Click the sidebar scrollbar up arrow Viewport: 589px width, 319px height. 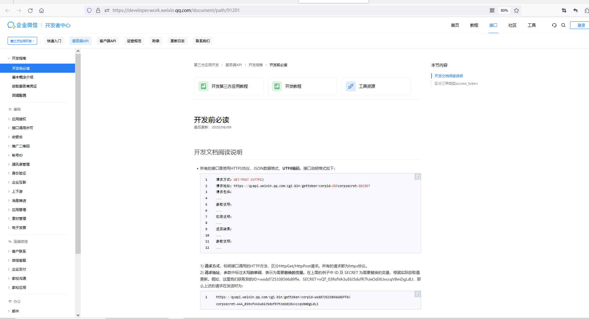tap(78, 51)
